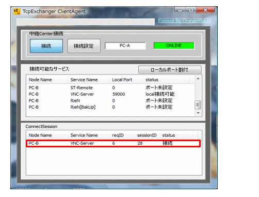Click the 59000 local port value
Viewport: 259px width, 197px height.
point(119,94)
